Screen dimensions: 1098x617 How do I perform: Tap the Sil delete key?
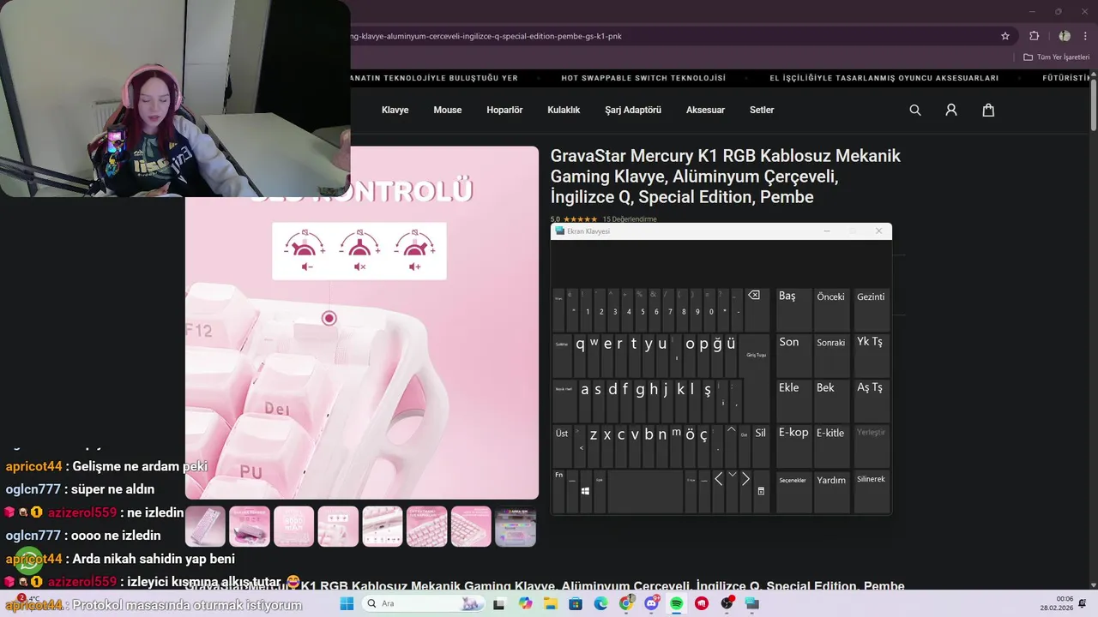[x=761, y=446]
